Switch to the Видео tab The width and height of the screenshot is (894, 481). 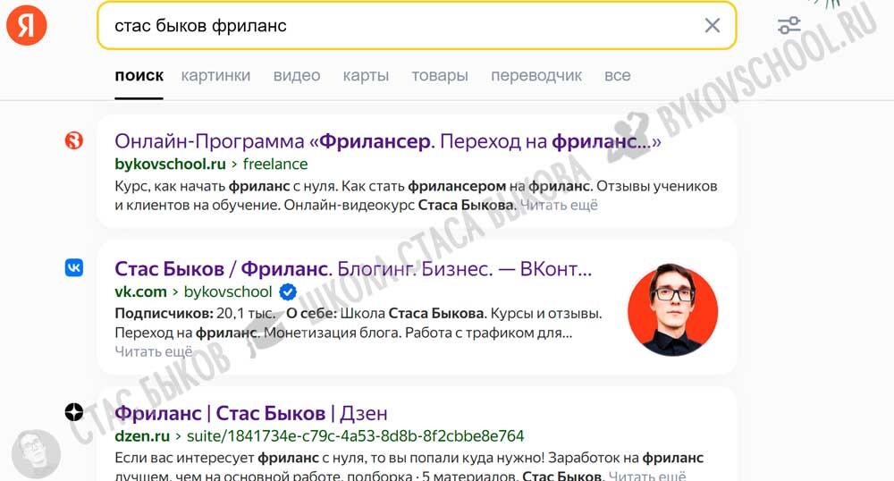point(297,75)
